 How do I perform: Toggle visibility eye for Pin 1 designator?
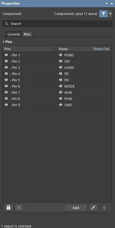point(6,55)
